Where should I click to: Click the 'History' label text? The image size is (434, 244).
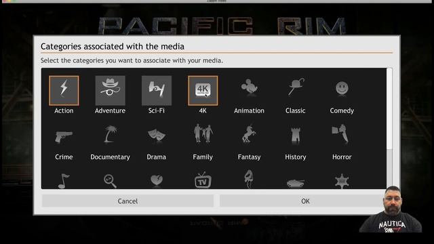(x=296, y=157)
